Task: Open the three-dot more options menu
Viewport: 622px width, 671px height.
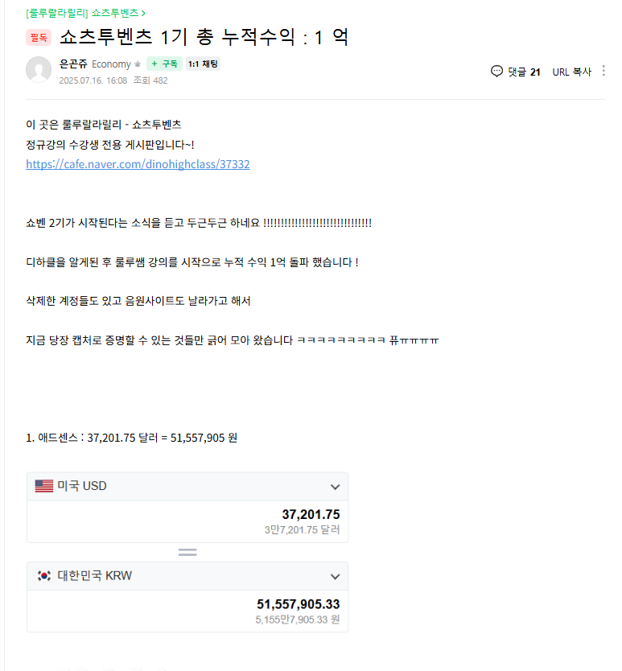Action: pos(603,71)
